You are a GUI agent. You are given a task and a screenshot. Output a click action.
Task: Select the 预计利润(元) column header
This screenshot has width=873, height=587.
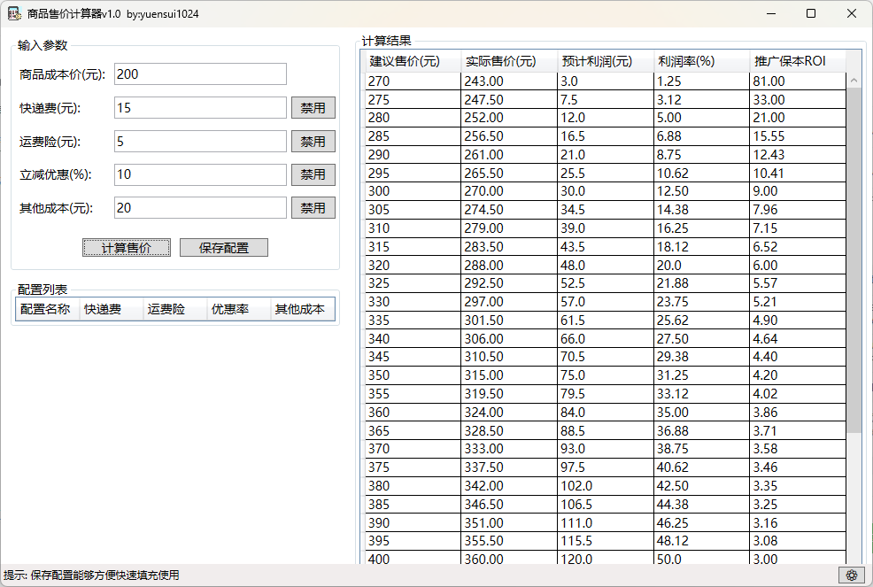click(x=605, y=61)
